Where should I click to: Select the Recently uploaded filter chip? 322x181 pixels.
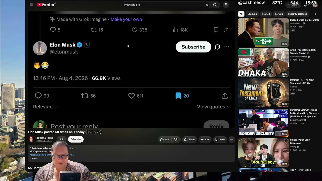click(297, 14)
